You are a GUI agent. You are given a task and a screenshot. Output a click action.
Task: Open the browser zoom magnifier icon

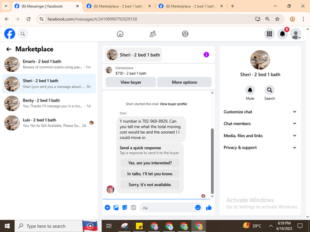coord(267,19)
